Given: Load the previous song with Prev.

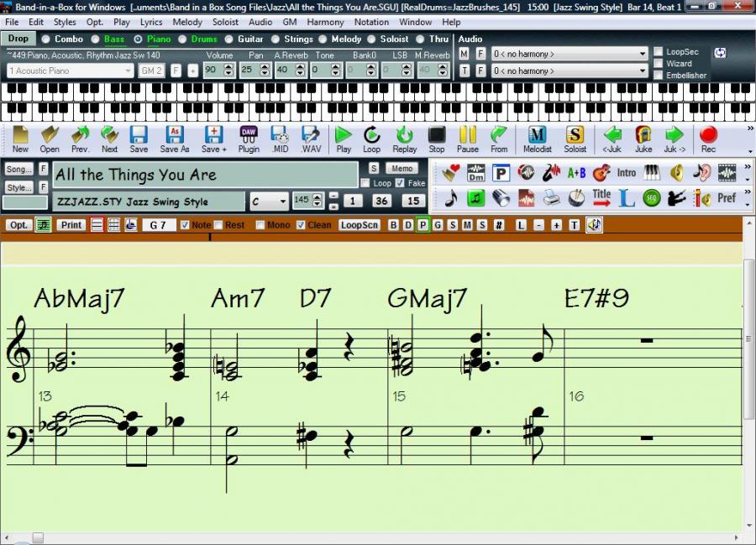Looking at the screenshot, I should [x=81, y=139].
